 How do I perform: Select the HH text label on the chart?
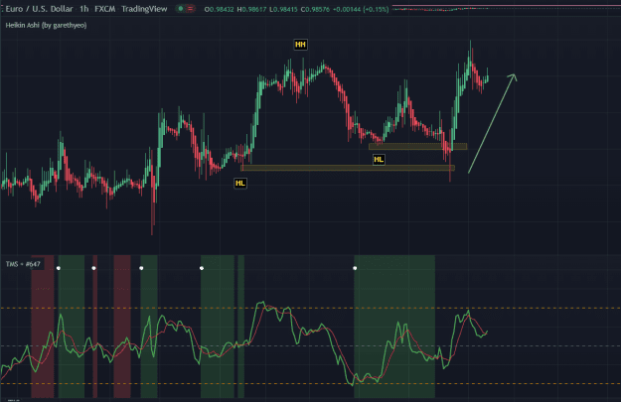click(301, 45)
